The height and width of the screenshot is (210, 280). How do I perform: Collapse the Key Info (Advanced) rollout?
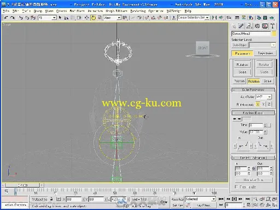pos(253,157)
